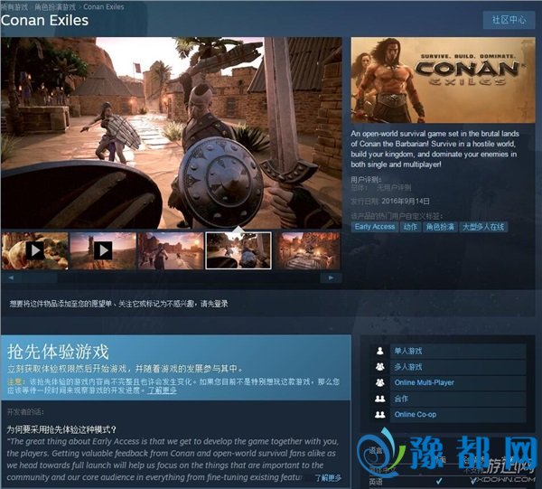
Task: Play the first video thumbnail
Action: (35, 250)
